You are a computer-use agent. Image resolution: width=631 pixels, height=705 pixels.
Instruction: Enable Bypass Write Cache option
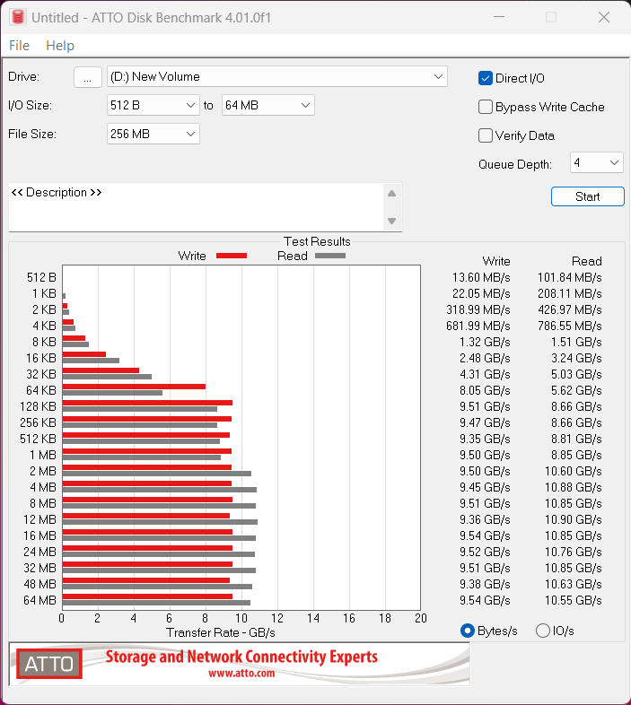(x=486, y=107)
